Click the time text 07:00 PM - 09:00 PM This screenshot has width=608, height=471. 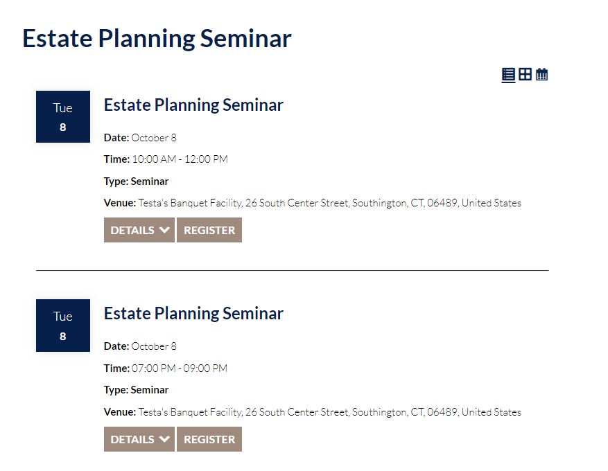click(180, 368)
